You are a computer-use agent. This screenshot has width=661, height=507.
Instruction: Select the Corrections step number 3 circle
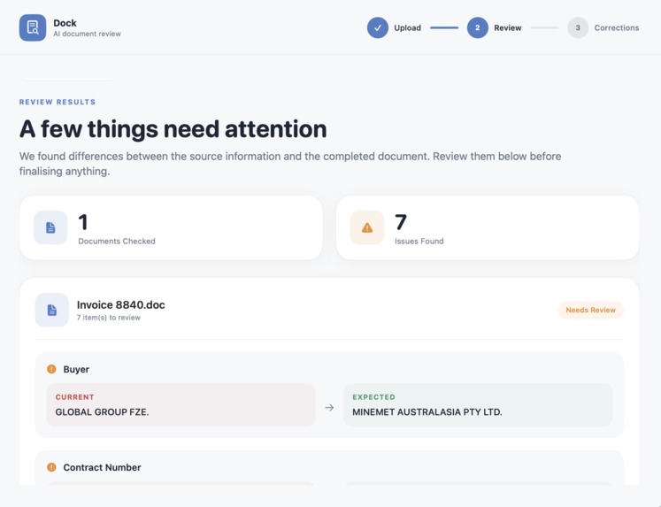[578, 27]
